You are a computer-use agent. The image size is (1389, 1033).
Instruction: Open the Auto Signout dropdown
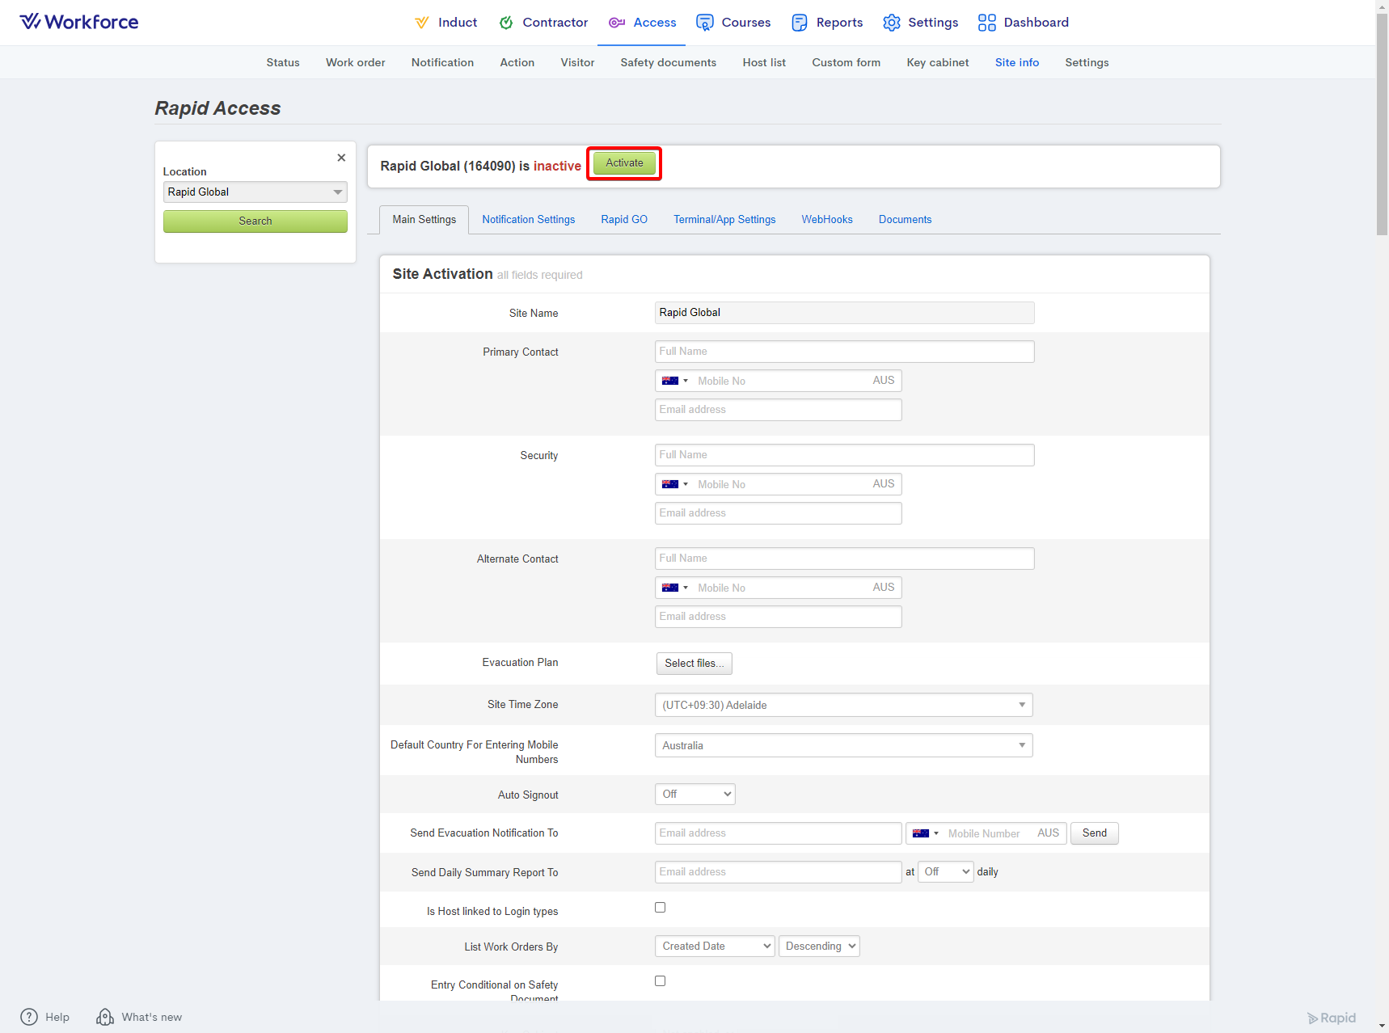pyautogui.click(x=695, y=795)
